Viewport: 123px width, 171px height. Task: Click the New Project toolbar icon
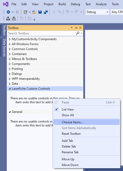tap(25, 12)
